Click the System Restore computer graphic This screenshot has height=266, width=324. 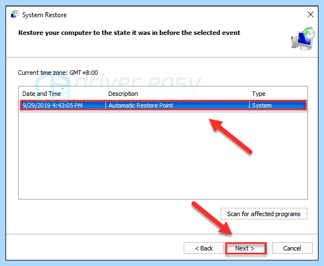pyautogui.click(x=303, y=38)
